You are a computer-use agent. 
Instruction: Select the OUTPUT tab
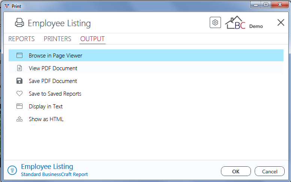click(93, 39)
